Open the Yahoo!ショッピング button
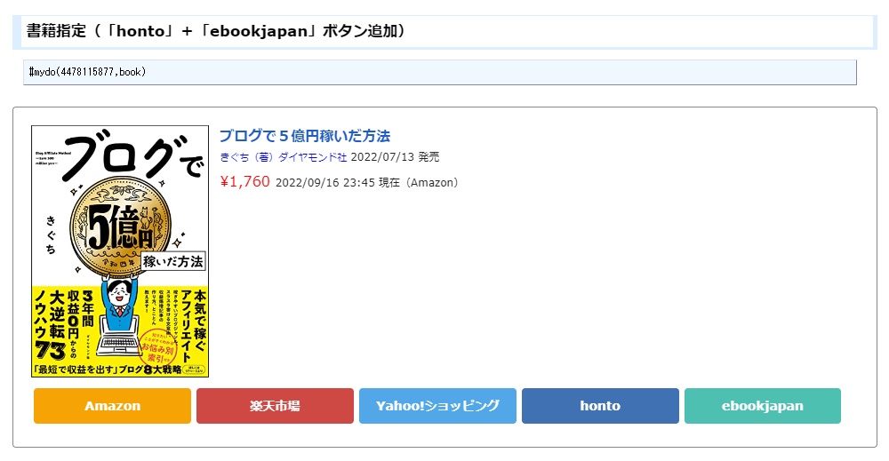Screen dimensions: 889x461 pos(437,406)
